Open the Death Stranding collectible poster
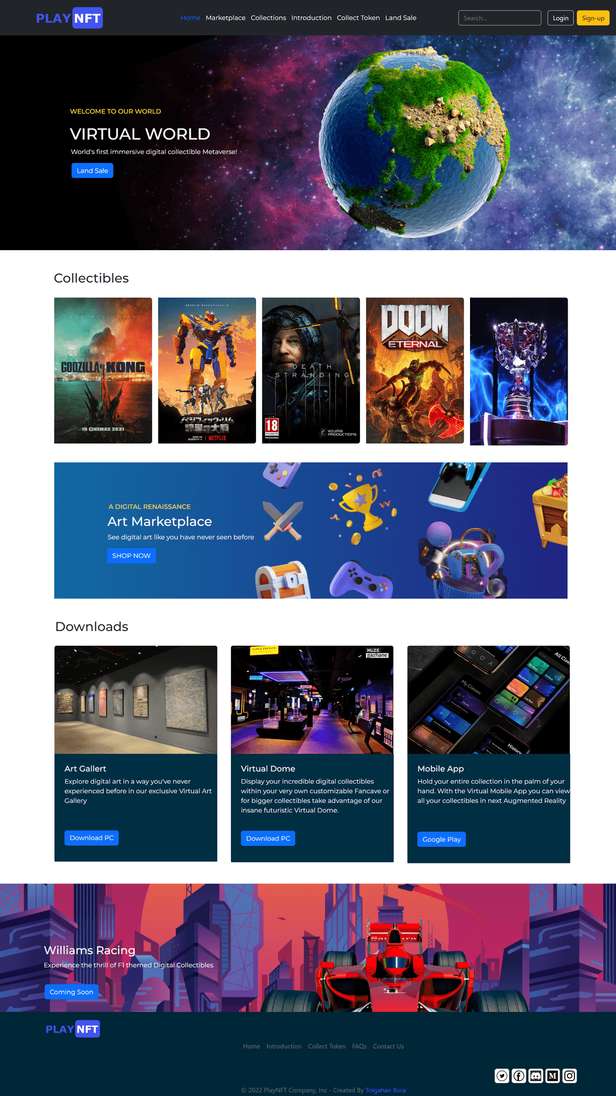The width and height of the screenshot is (616, 1096). (x=311, y=370)
